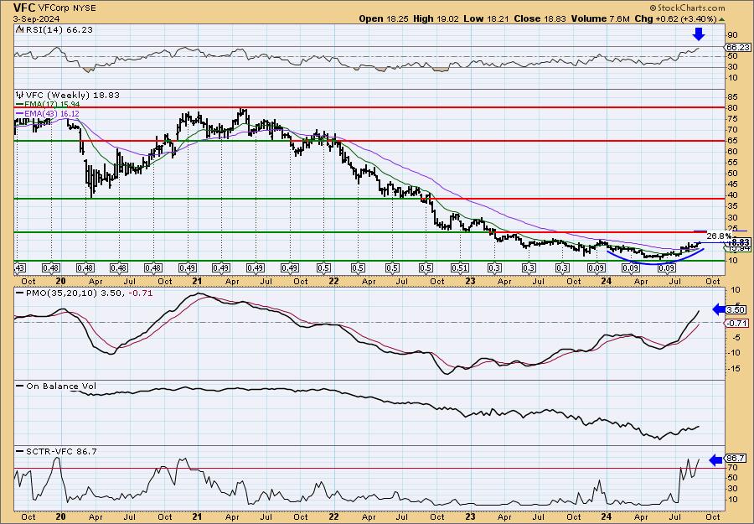Viewport: 754px width, 524px height.
Task: Click the 0.51 dividend label
Action: 460,268
